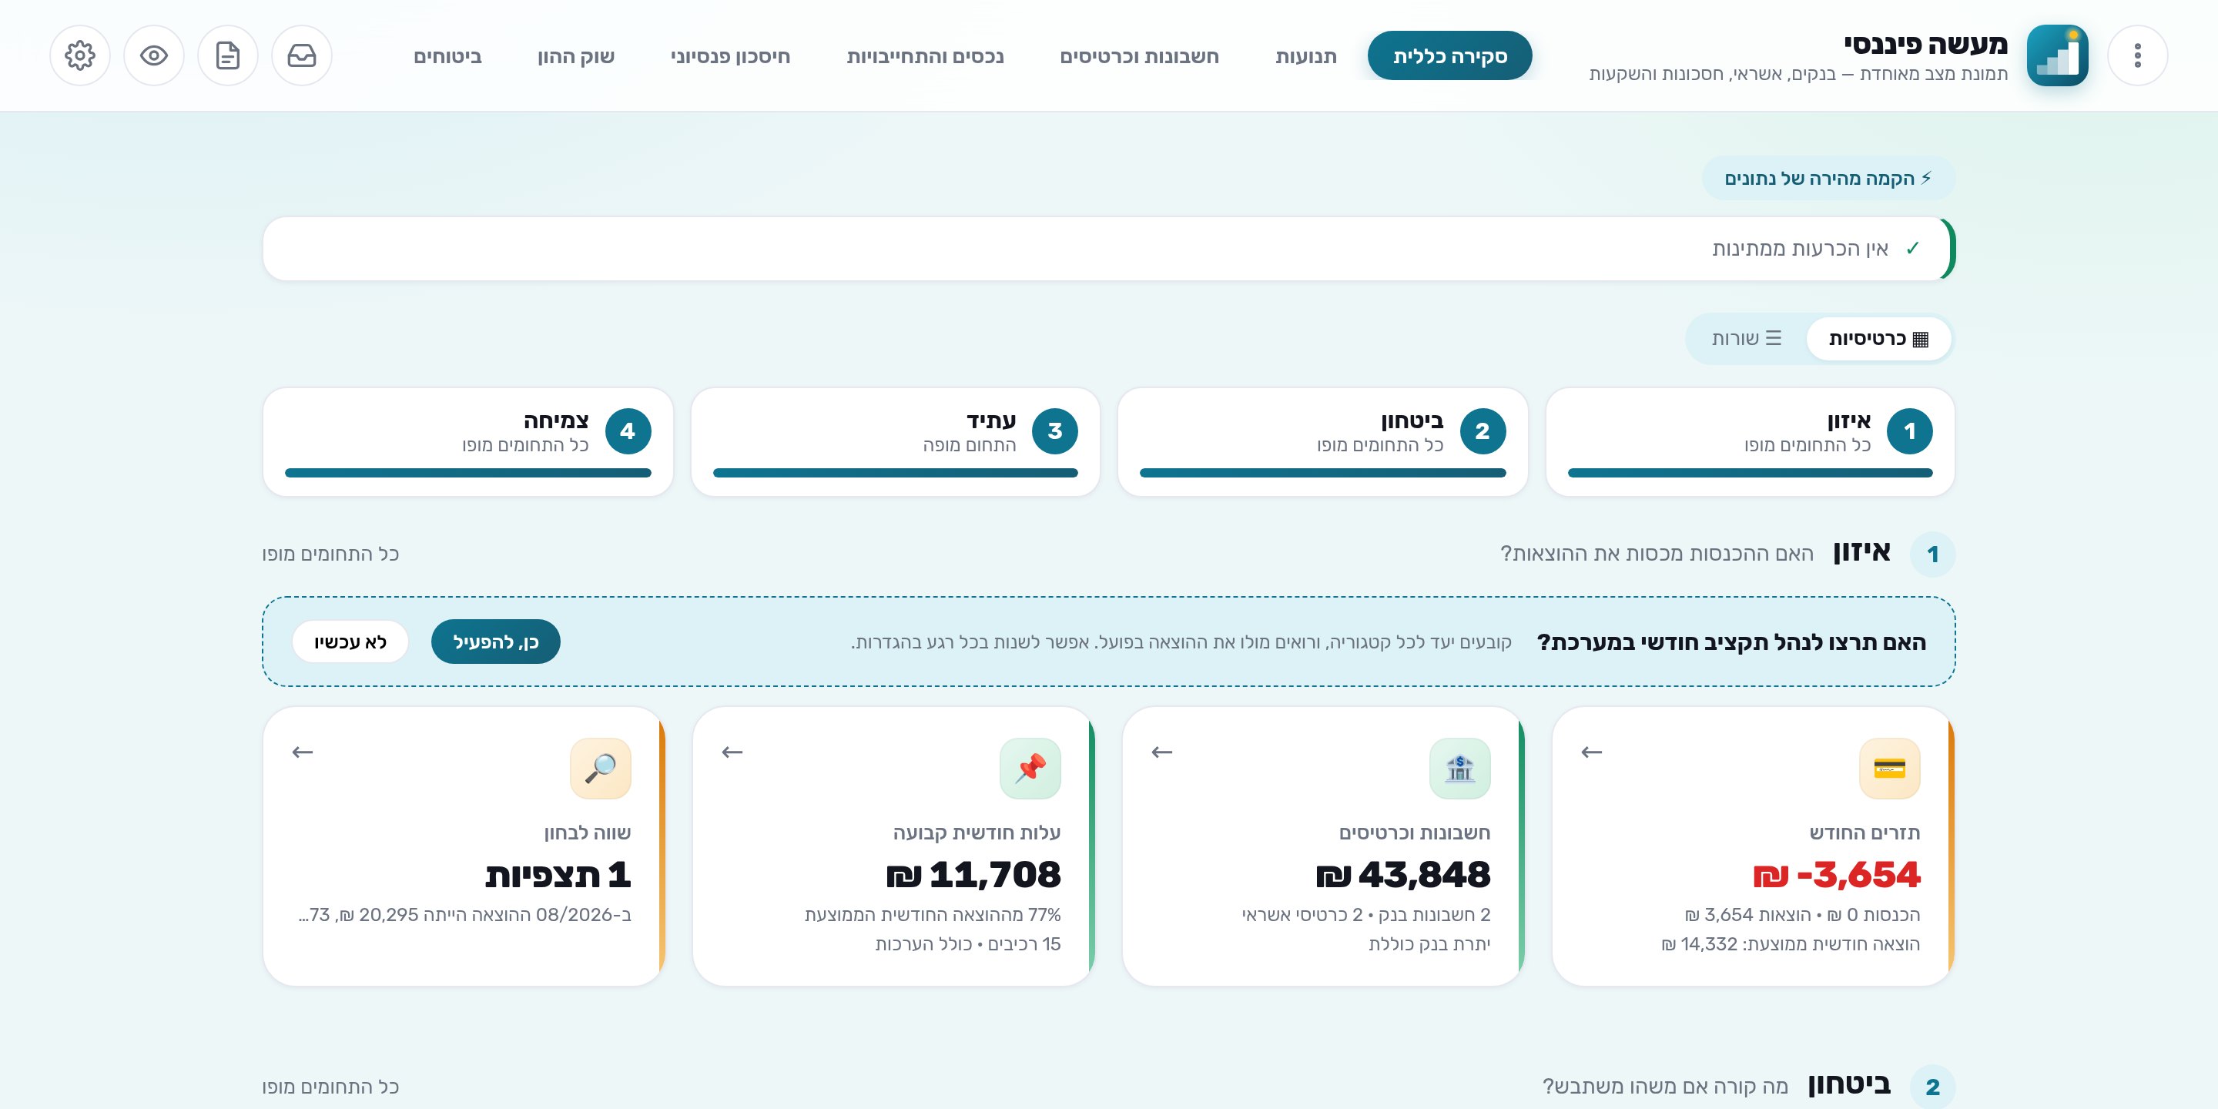Click the אין הכרעות ממתינות notice bar

(x=1109, y=249)
